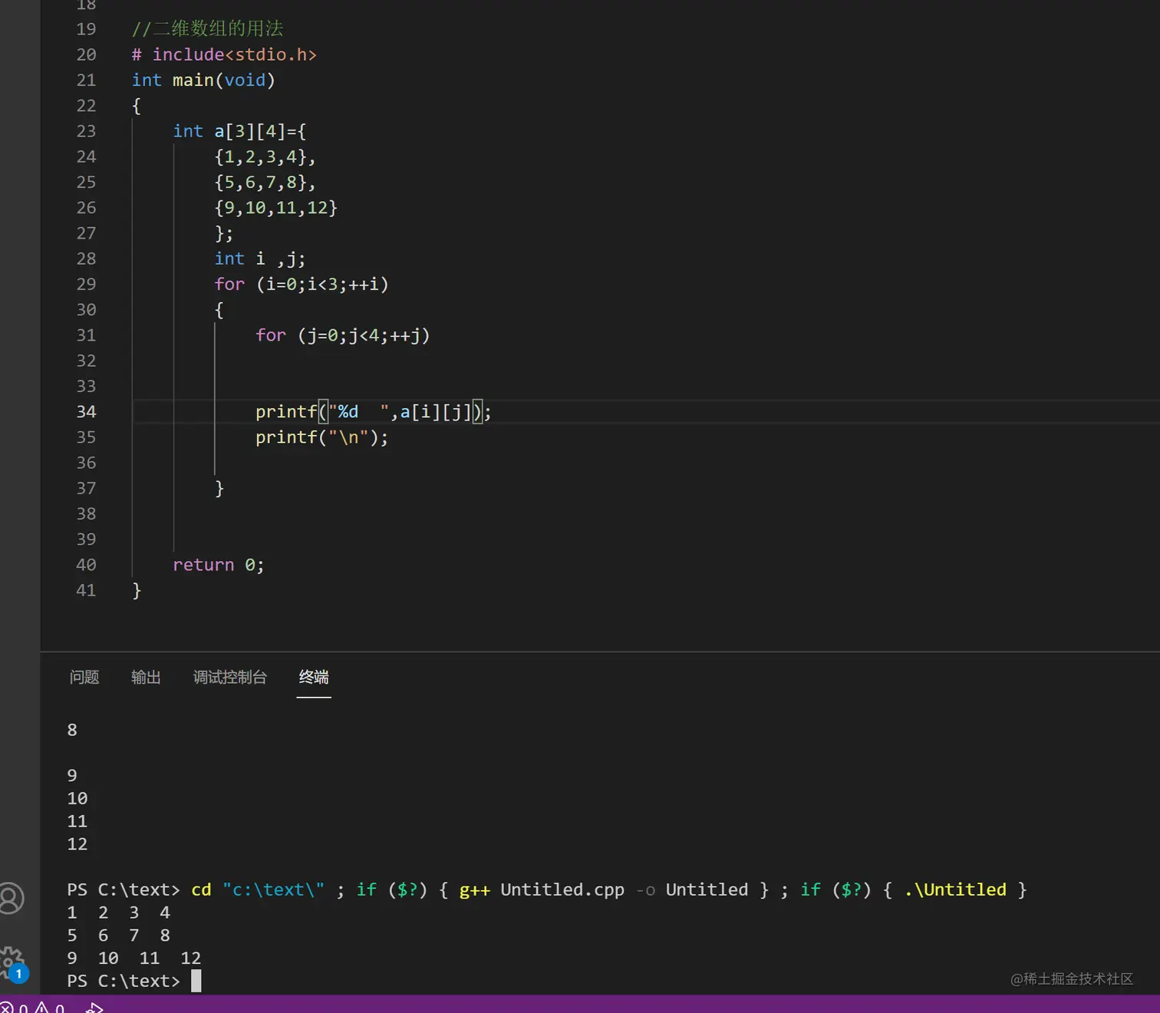Select the 终端 panel tab
Image resolution: width=1160 pixels, height=1013 pixels.
pos(314,677)
